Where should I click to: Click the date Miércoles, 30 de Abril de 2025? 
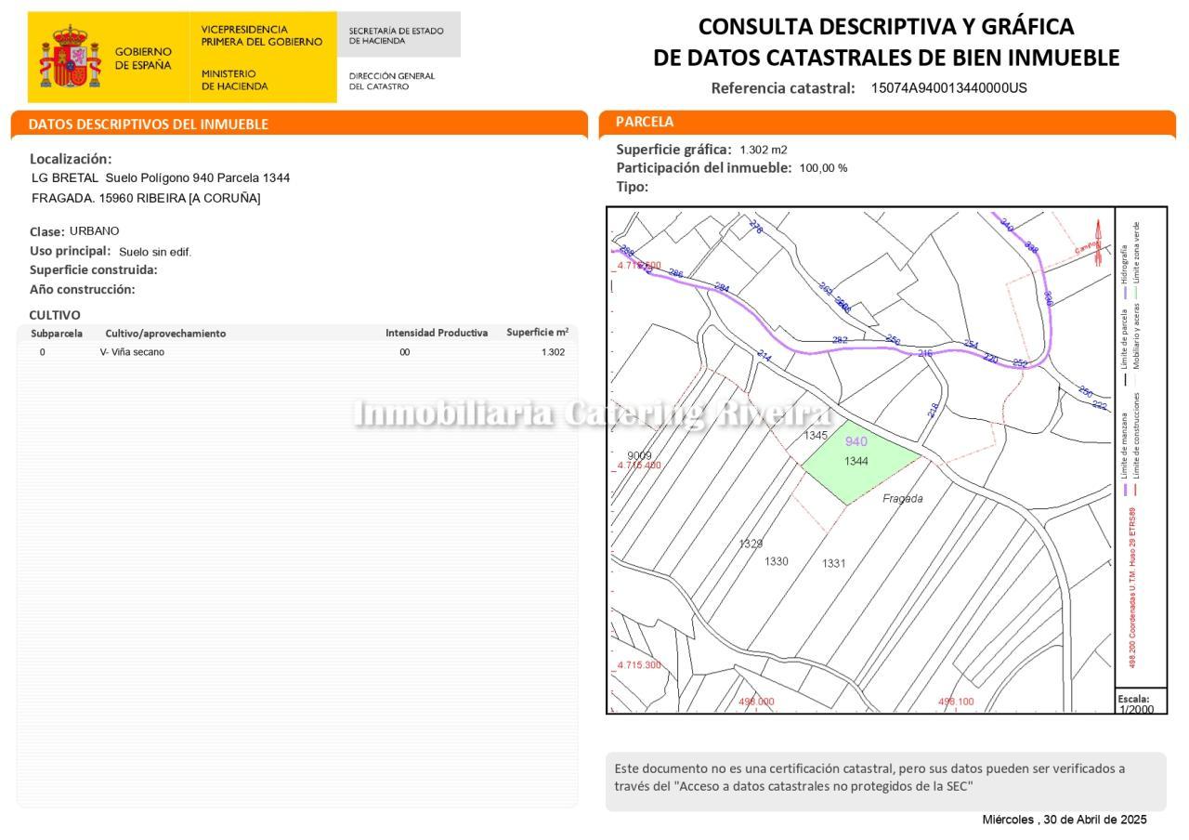coord(1064,820)
